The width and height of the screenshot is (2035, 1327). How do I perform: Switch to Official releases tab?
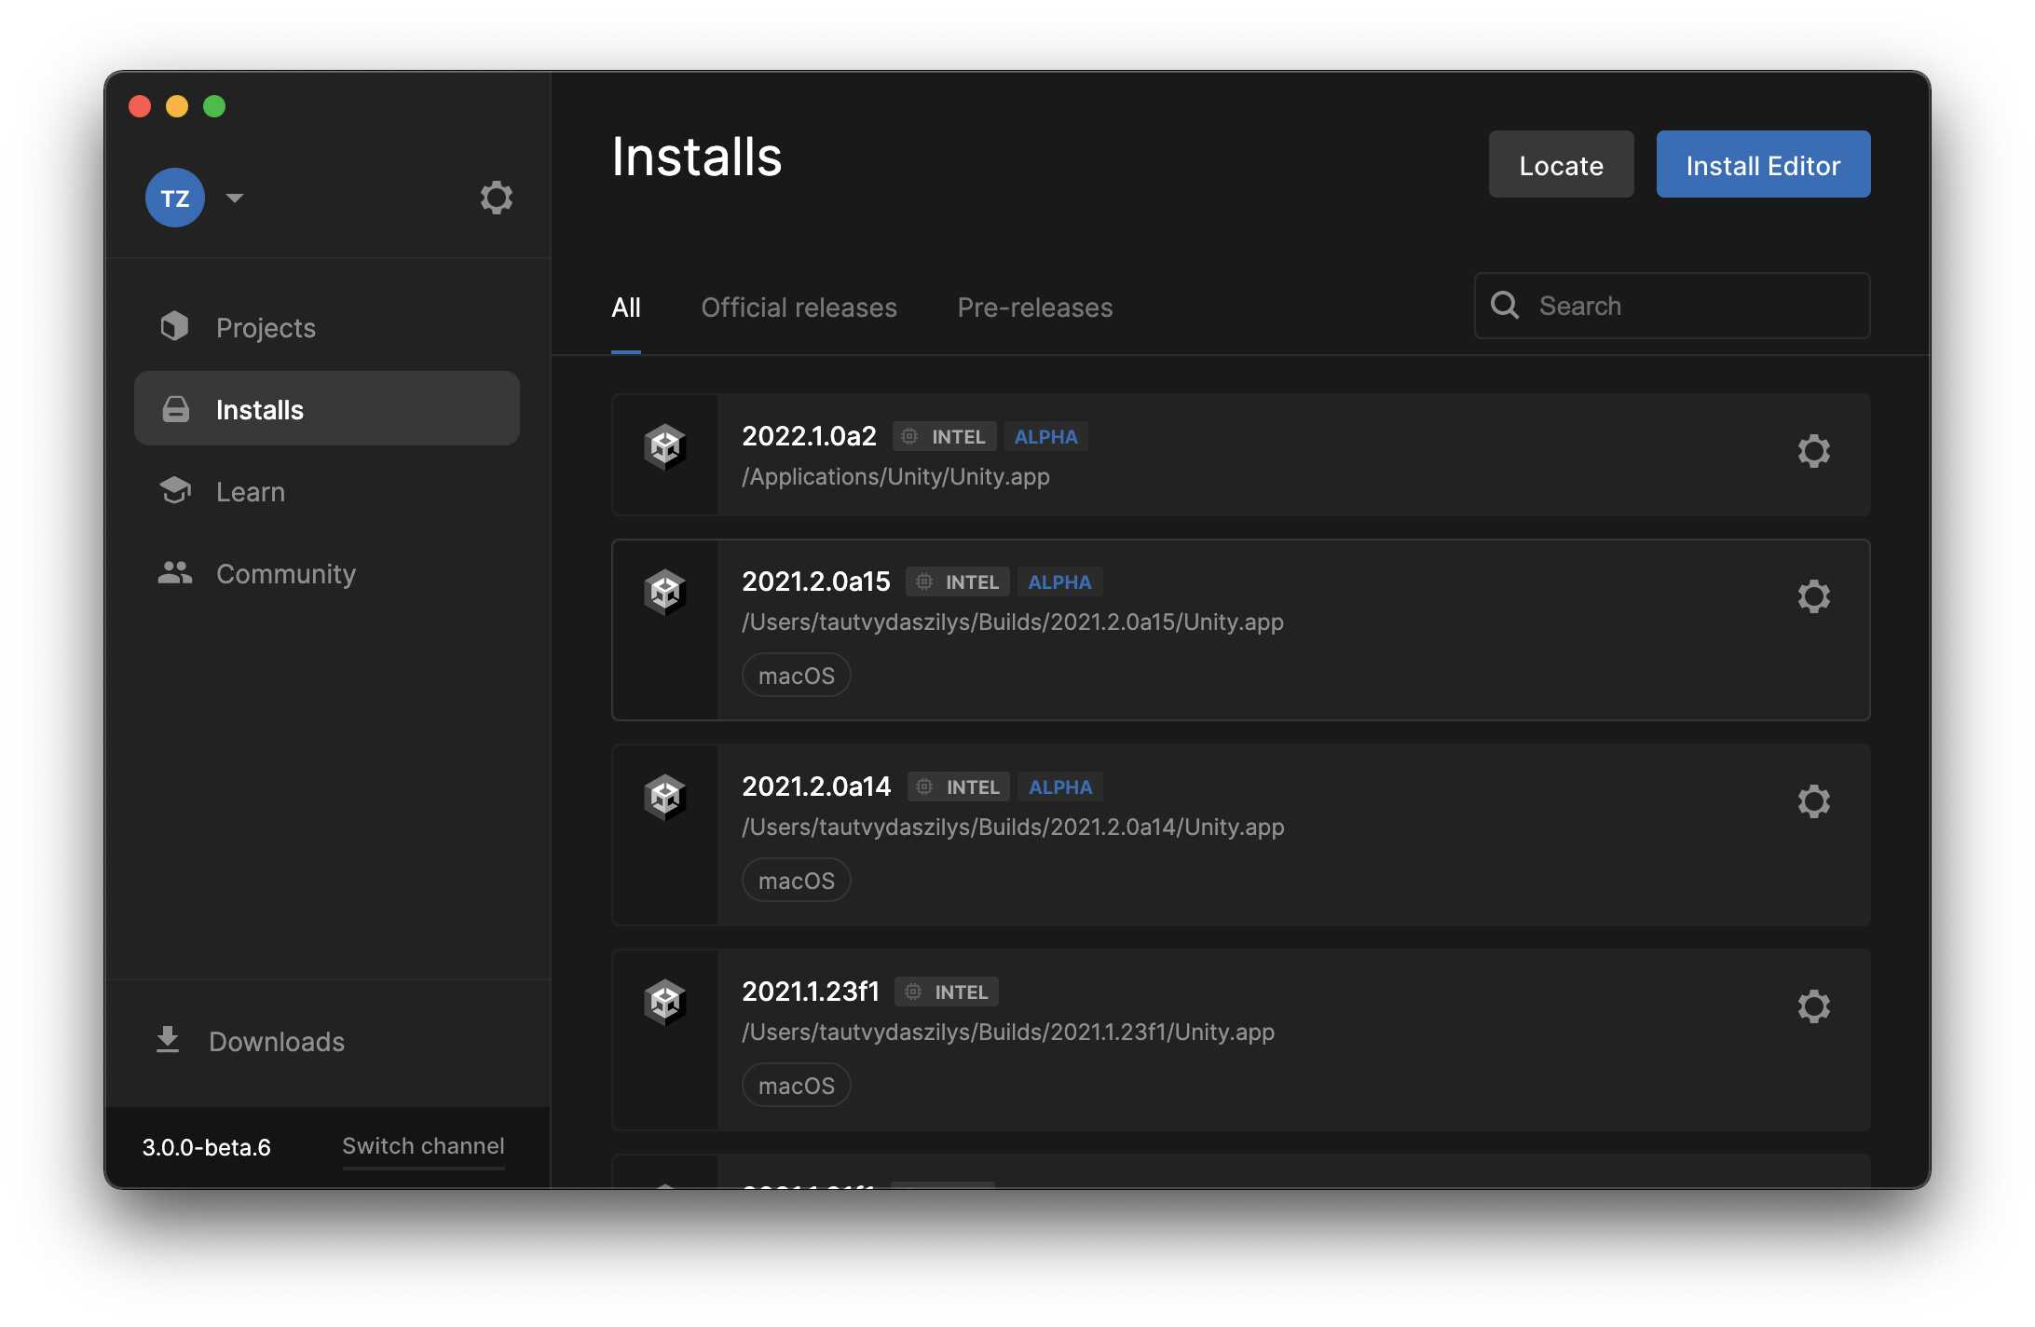point(799,308)
